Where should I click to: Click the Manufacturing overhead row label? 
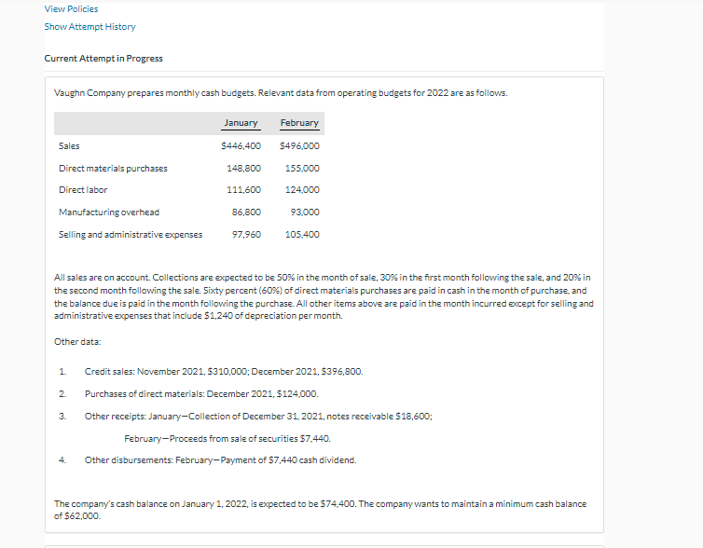point(109,212)
